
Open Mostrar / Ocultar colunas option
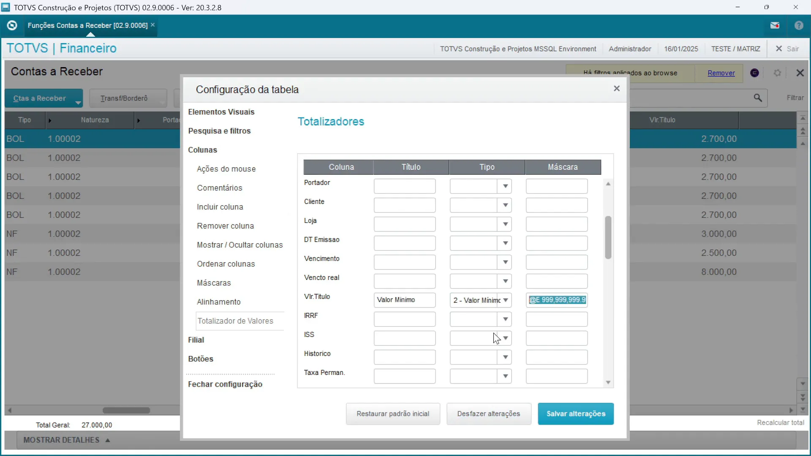pos(239,245)
